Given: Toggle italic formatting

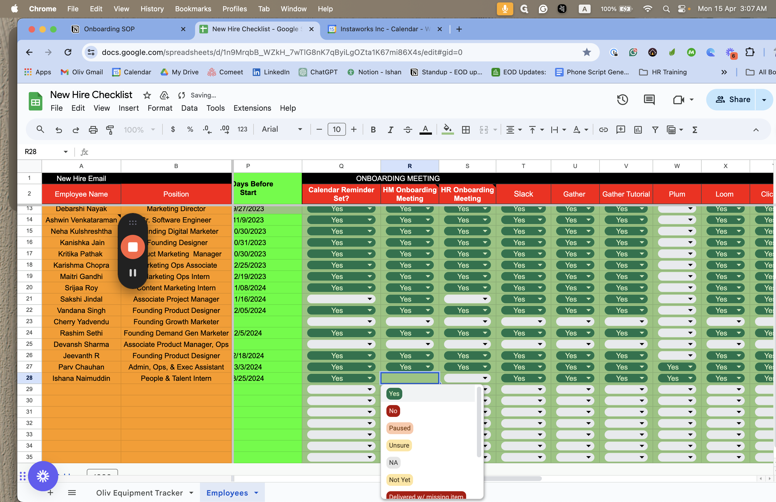Looking at the screenshot, I should pyautogui.click(x=390, y=130).
